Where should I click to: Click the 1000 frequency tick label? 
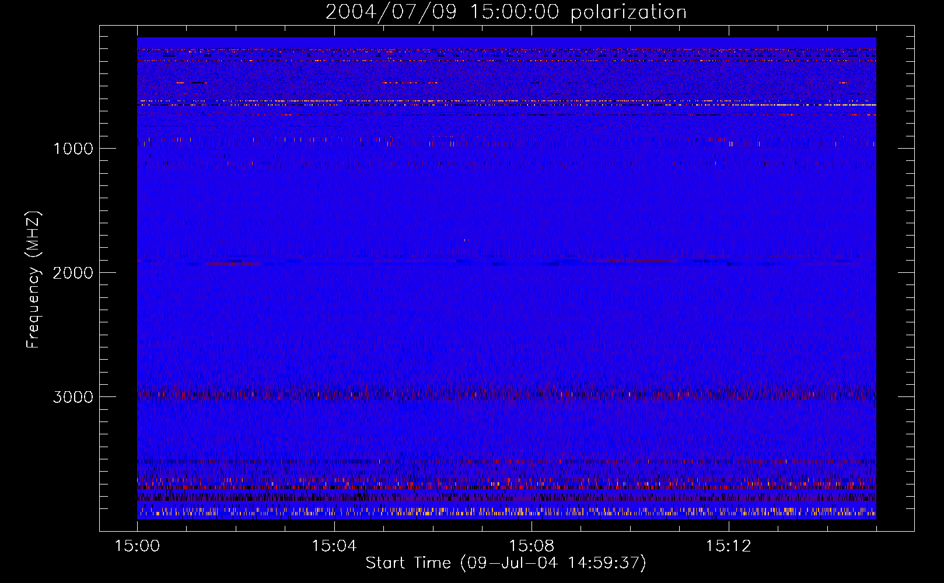(x=73, y=149)
